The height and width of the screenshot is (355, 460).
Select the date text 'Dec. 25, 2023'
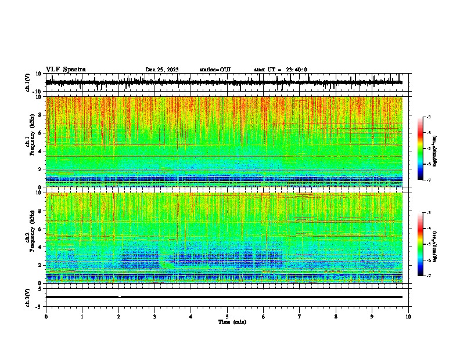pos(162,70)
